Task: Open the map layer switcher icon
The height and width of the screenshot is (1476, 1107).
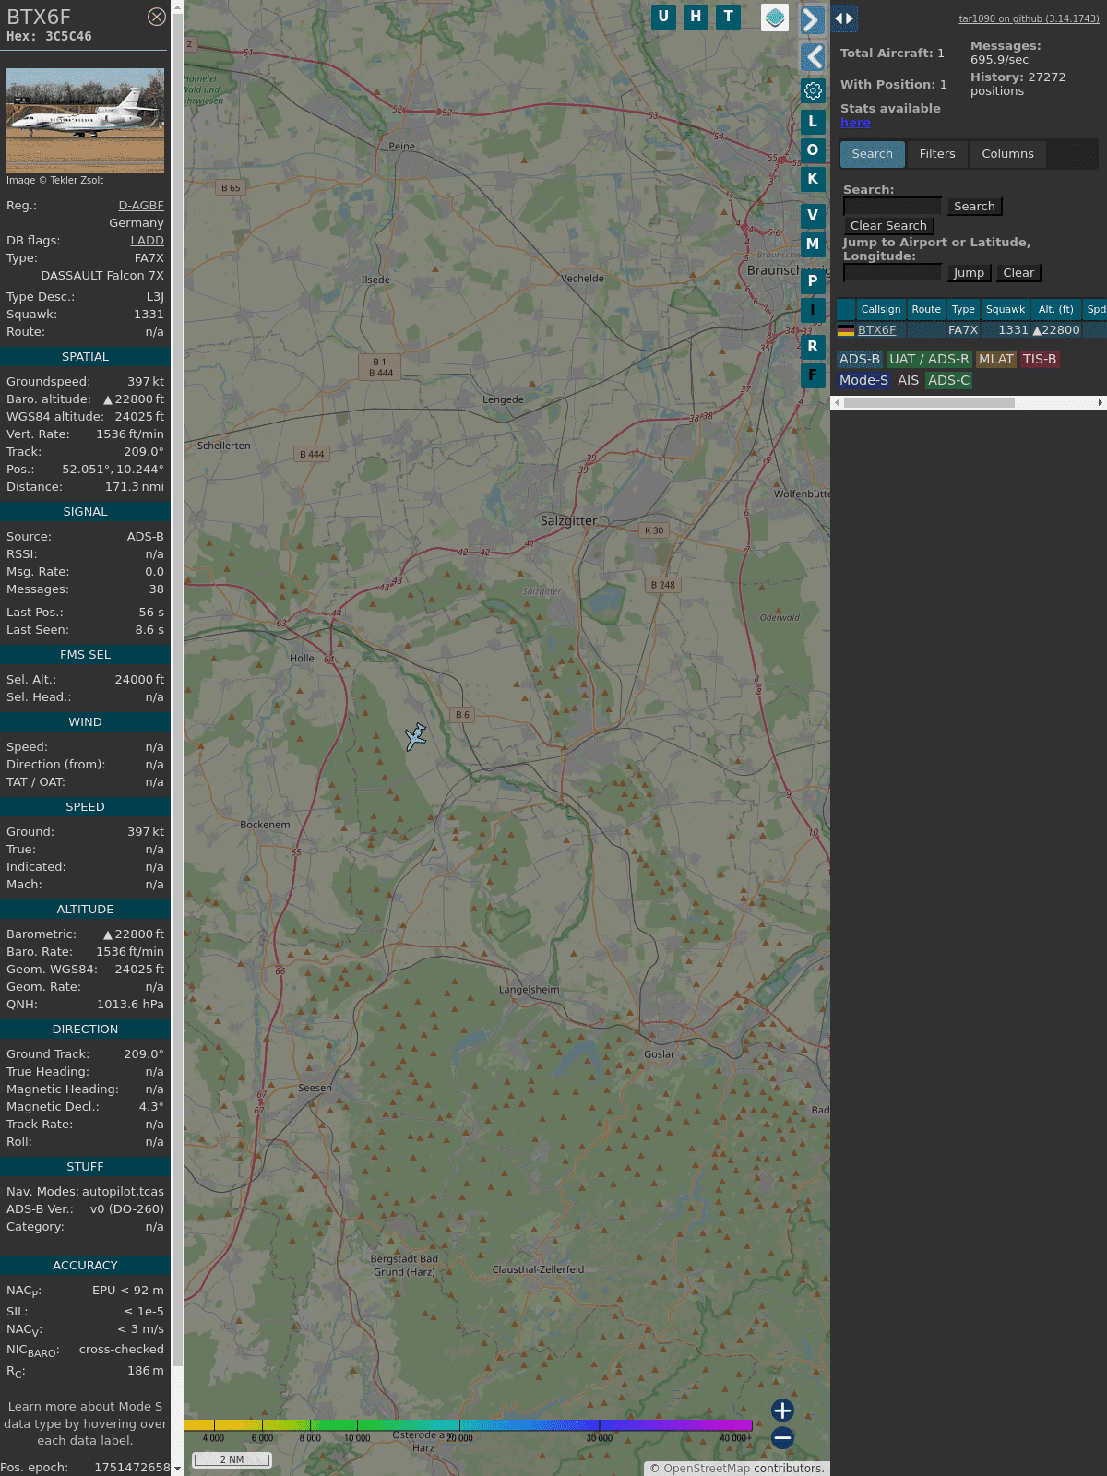Action: [775, 17]
